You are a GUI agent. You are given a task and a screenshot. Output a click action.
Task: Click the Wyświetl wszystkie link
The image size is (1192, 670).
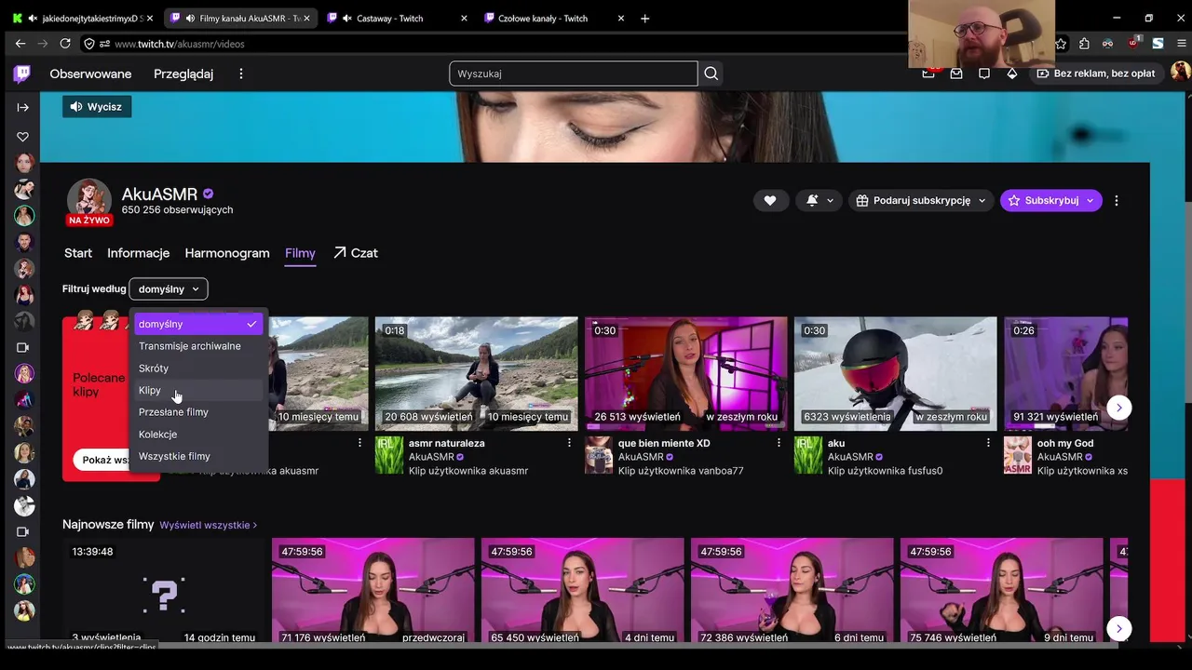click(208, 526)
